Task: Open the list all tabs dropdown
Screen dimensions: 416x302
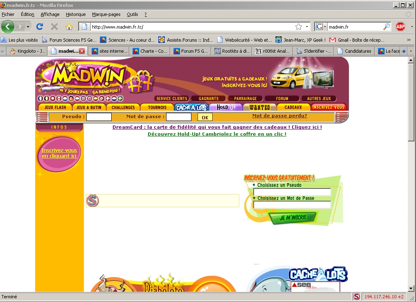Action: [411, 51]
